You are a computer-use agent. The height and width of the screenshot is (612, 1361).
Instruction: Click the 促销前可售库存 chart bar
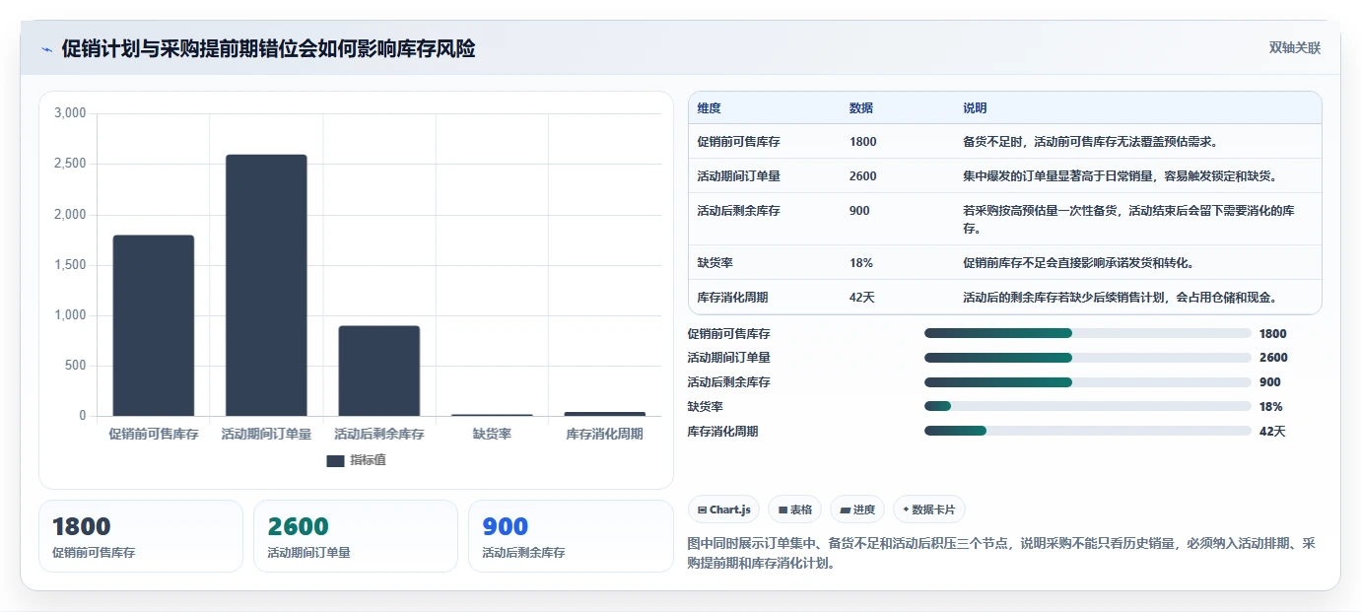[x=154, y=325]
